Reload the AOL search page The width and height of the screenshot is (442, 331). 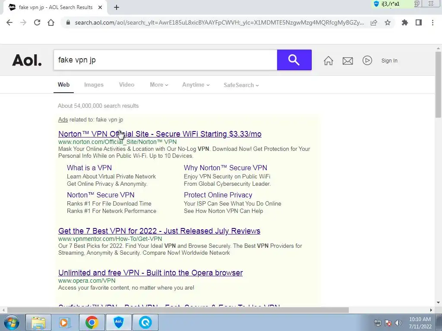(37, 22)
